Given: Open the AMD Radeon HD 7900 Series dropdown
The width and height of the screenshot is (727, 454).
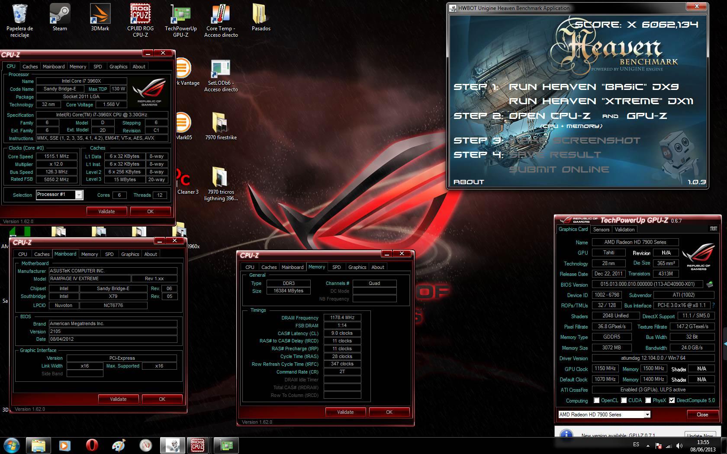Looking at the screenshot, I should 604,414.
